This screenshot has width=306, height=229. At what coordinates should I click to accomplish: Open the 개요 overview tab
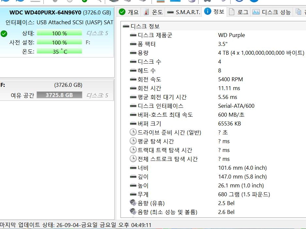coord(129,12)
